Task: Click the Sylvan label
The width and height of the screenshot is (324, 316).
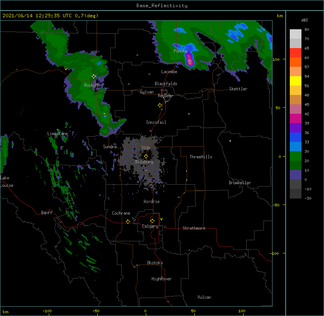Action: click(x=147, y=92)
